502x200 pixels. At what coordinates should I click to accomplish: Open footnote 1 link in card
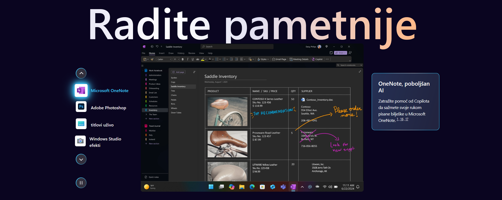397,119
